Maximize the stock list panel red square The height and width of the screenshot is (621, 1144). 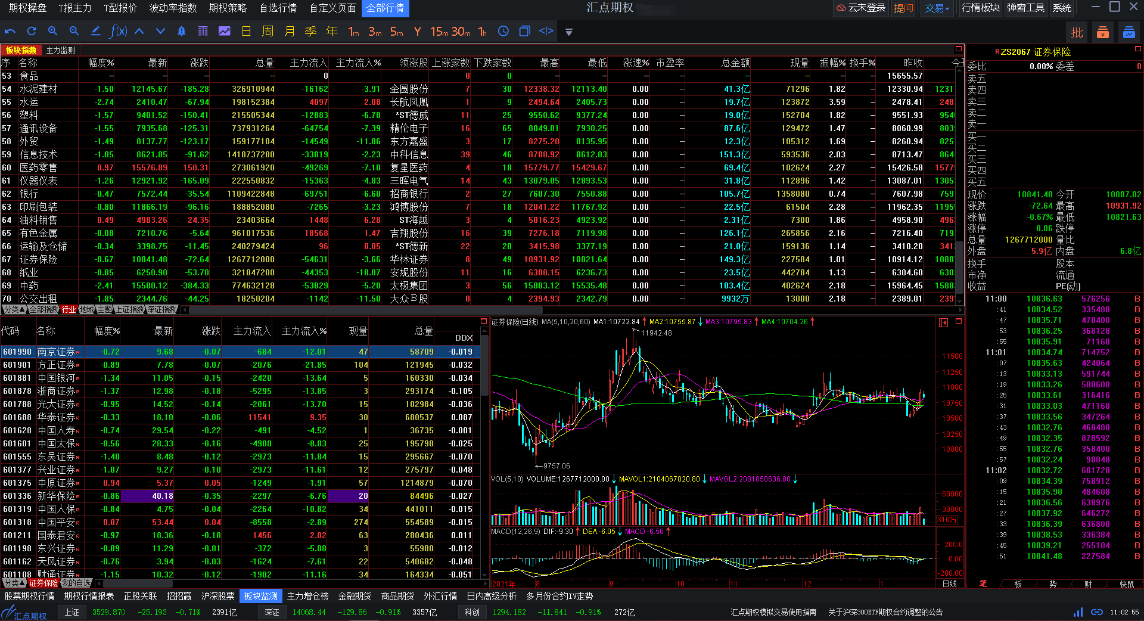484,321
